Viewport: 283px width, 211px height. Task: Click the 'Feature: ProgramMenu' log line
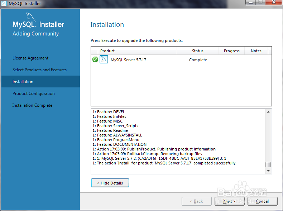tap(116, 140)
